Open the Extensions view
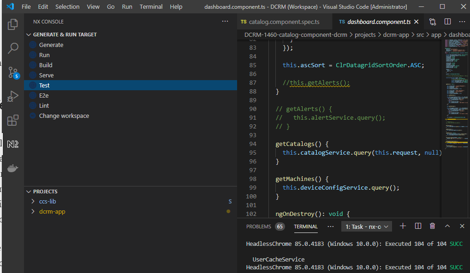This screenshot has width=470, height=273. pyautogui.click(x=12, y=120)
